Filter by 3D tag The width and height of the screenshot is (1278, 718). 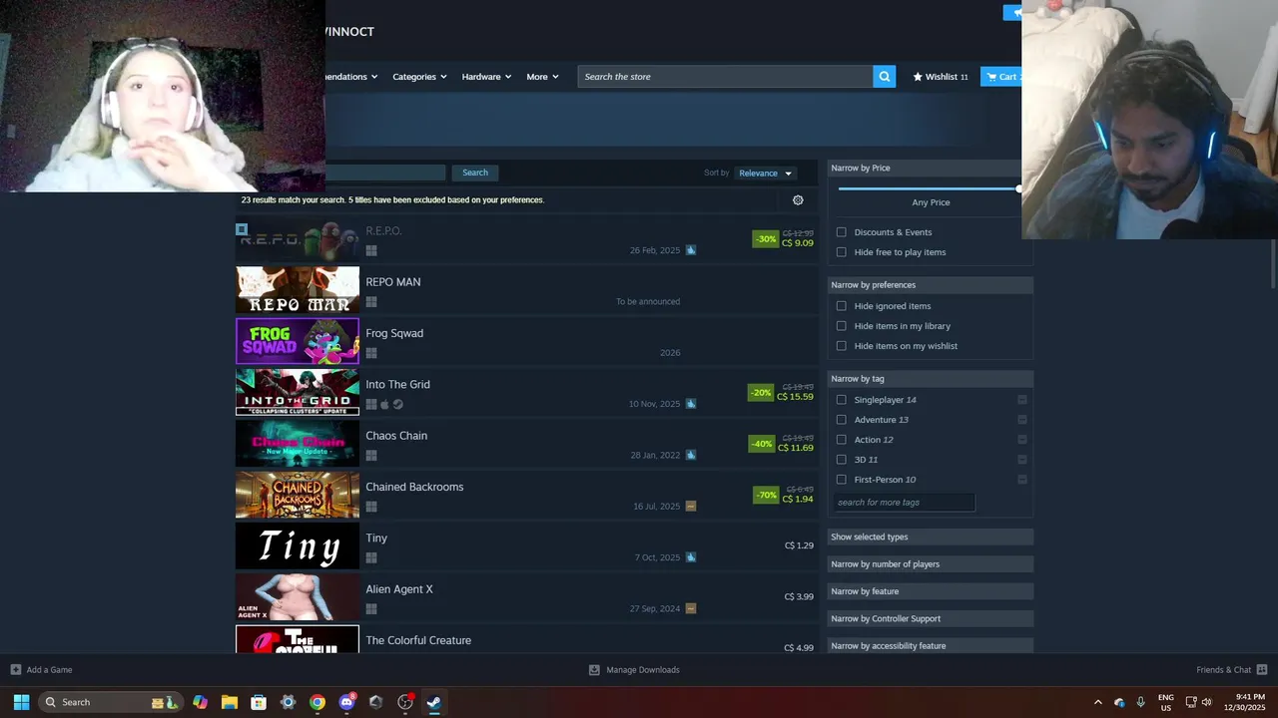tap(841, 460)
